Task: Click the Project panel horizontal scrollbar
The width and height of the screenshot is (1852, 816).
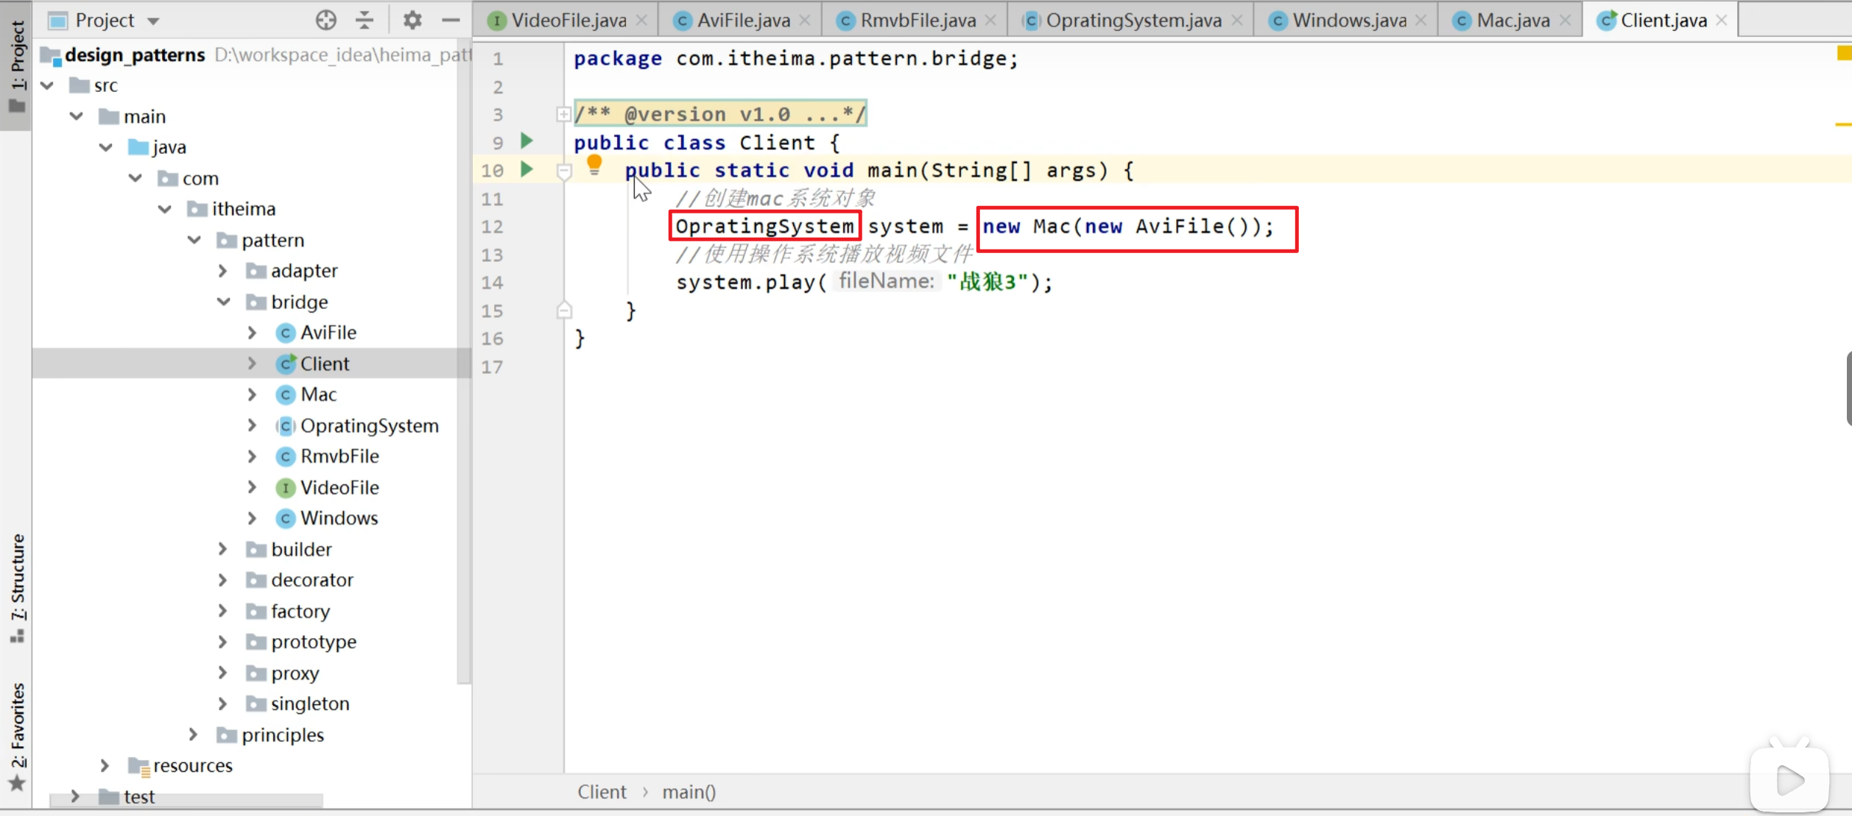Action: point(186,801)
